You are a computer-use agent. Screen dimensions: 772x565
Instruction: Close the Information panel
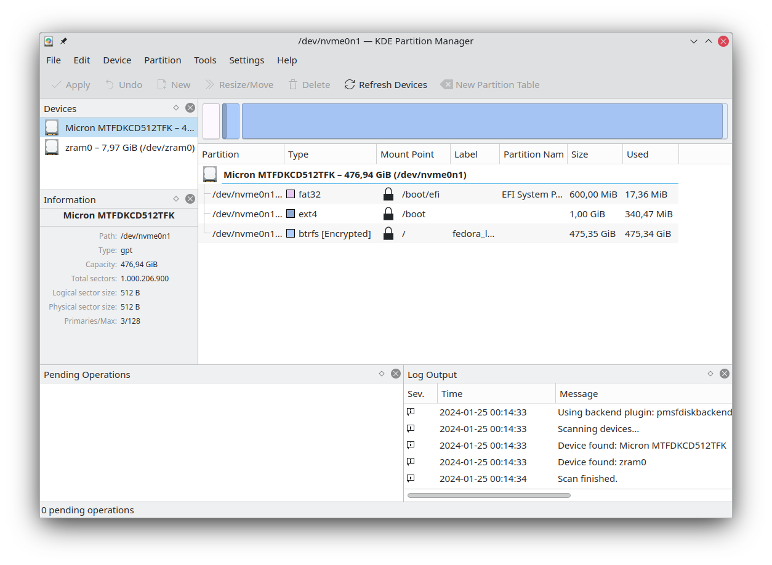click(x=190, y=199)
